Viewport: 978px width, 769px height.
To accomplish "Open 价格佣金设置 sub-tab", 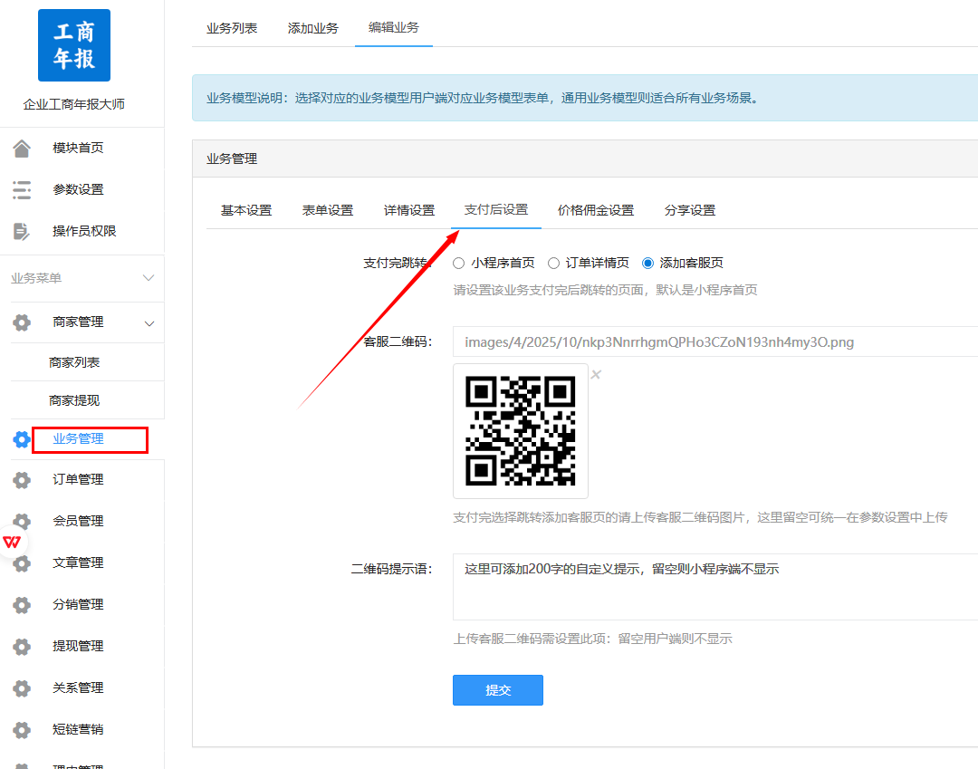I will point(596,210).
